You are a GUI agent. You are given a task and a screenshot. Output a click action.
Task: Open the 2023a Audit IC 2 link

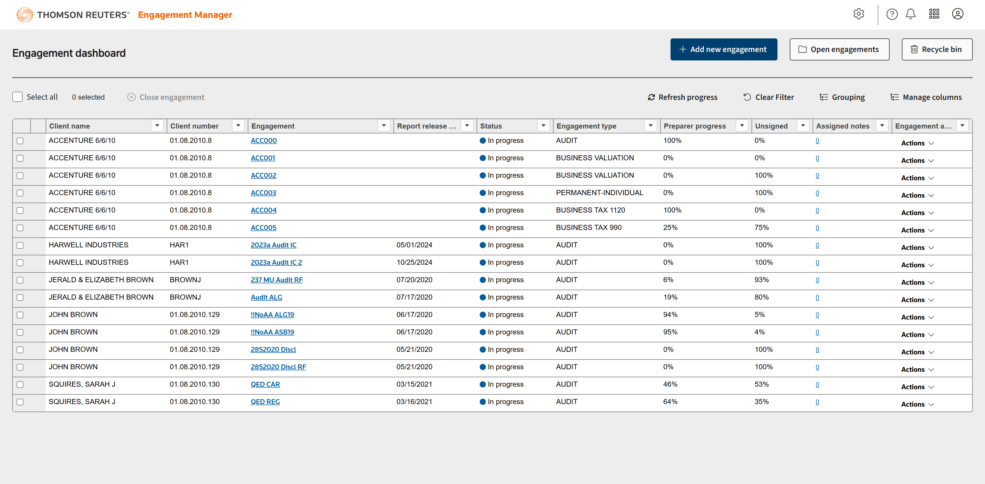[276, 262]
